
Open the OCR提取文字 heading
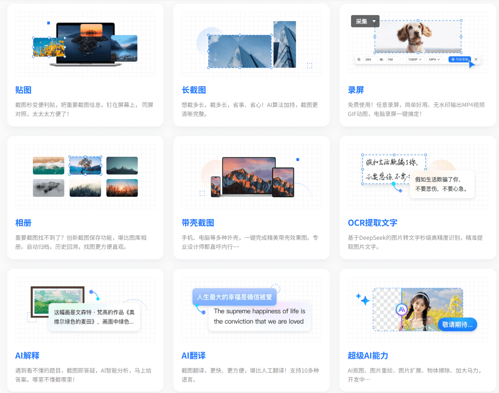click(x=372, y=223)
